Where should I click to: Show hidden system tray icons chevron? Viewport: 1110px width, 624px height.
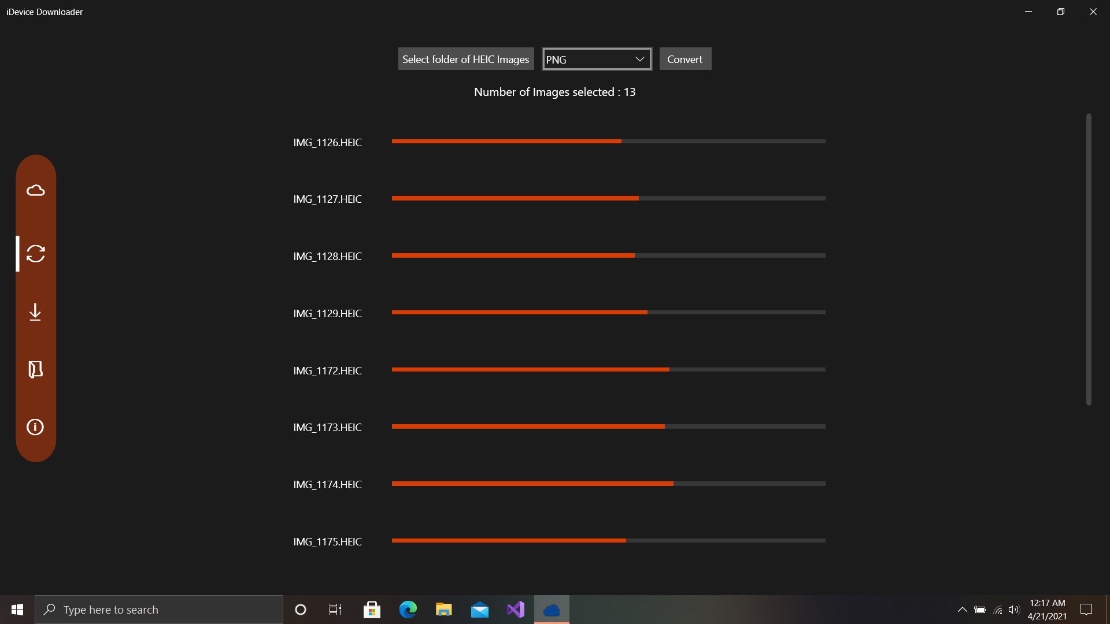[962, 610]
